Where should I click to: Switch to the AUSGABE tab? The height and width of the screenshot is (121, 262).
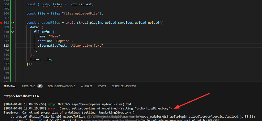coord(87,86)
